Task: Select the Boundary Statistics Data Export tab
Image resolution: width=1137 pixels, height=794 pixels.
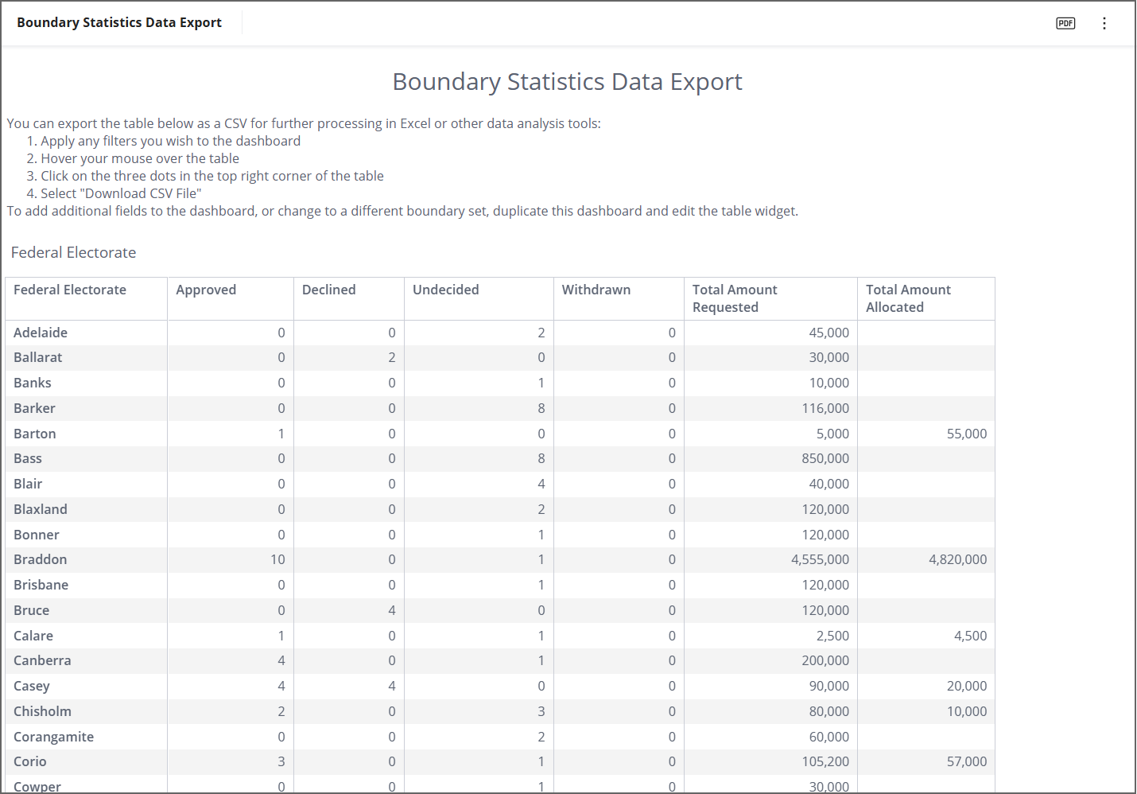Action: coord(119,22)
